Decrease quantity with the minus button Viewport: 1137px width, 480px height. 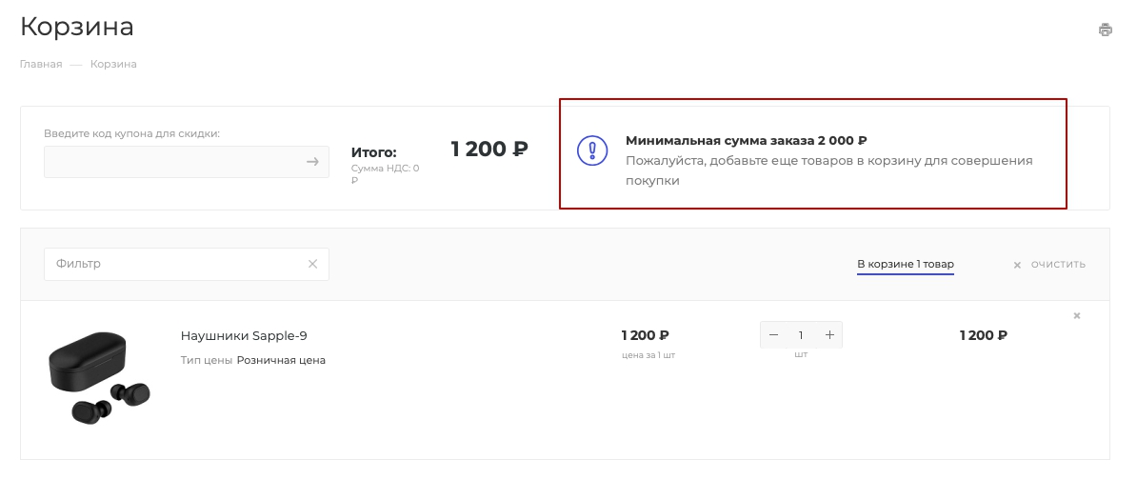pos(773,335)
